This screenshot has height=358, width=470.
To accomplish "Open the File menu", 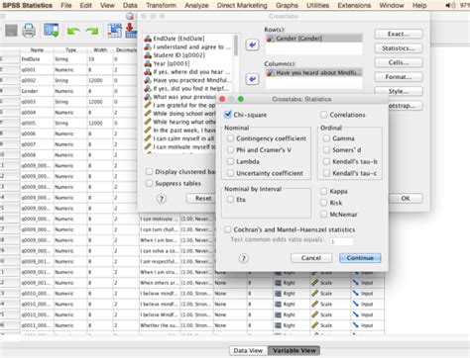I will (66, 5).
